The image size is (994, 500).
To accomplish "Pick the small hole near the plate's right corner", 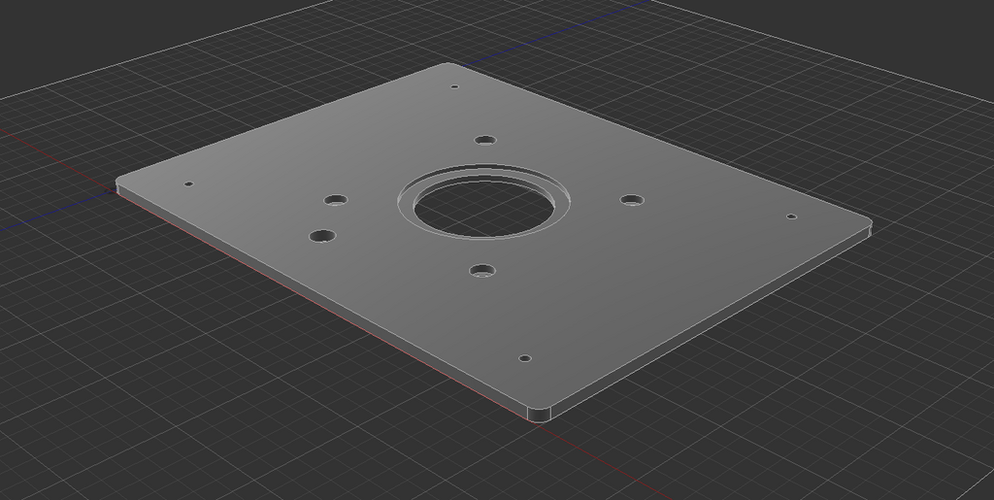I will coord(791,217).
